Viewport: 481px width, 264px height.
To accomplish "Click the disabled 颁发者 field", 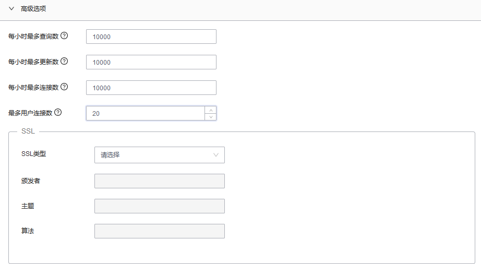I will (x=159, y=181).
